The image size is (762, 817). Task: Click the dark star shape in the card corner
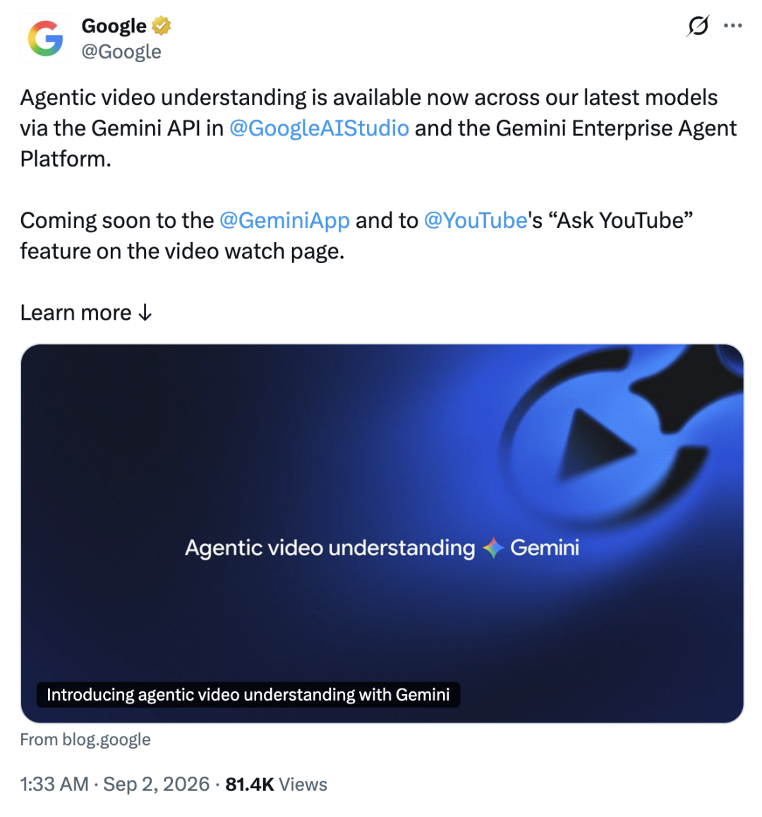pos(685,389)
